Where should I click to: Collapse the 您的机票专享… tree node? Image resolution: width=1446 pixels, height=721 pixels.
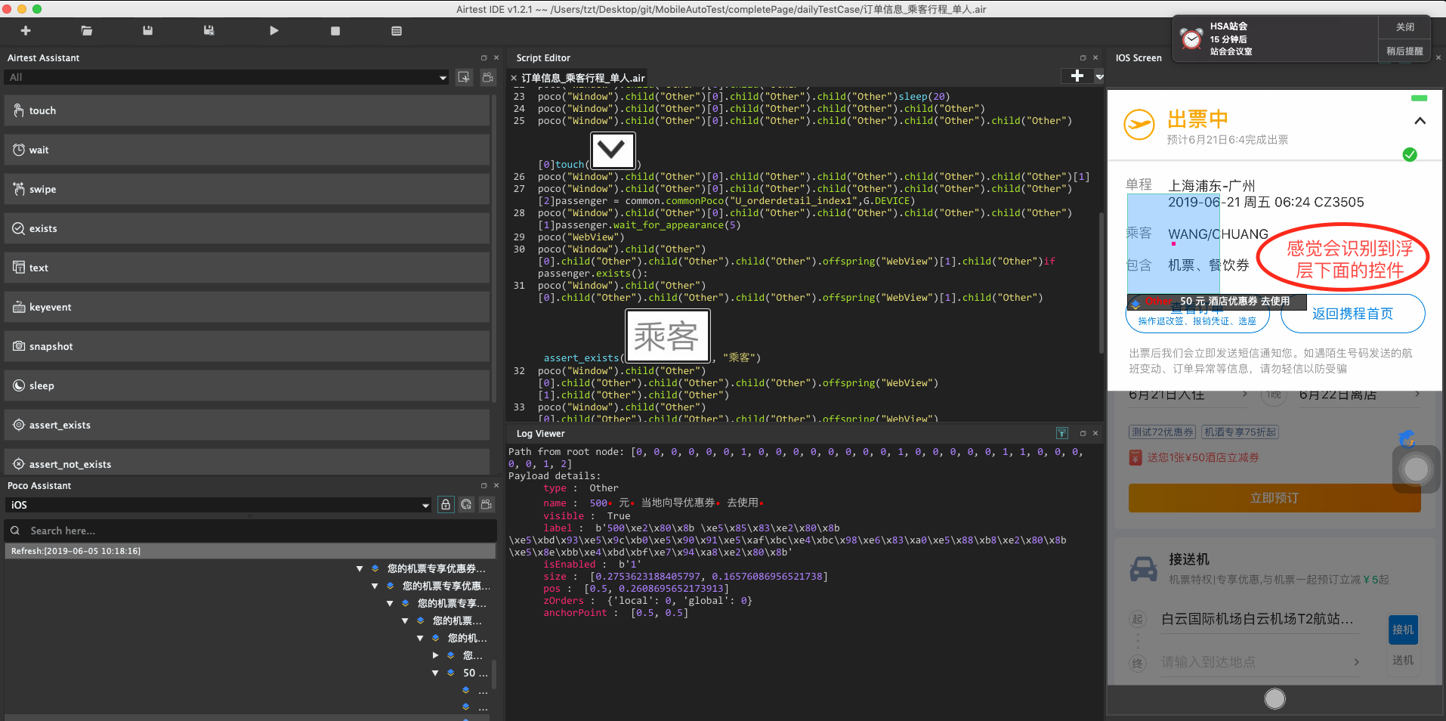point(390,603)
